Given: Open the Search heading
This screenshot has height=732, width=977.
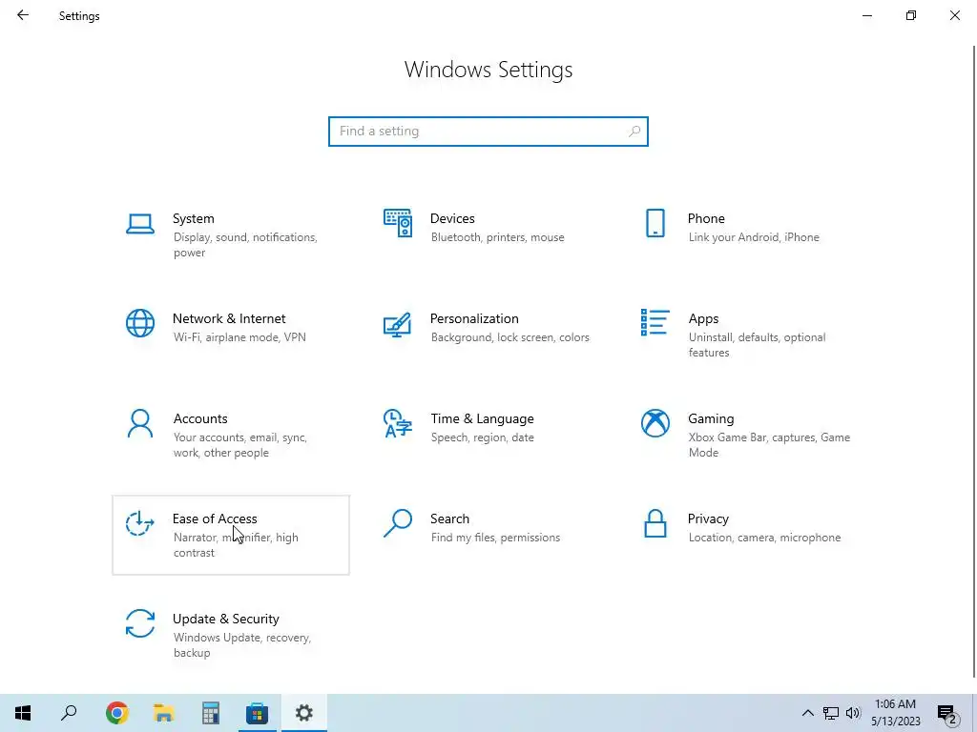Looking at the screenshot, I should click(x=450, y=518).
